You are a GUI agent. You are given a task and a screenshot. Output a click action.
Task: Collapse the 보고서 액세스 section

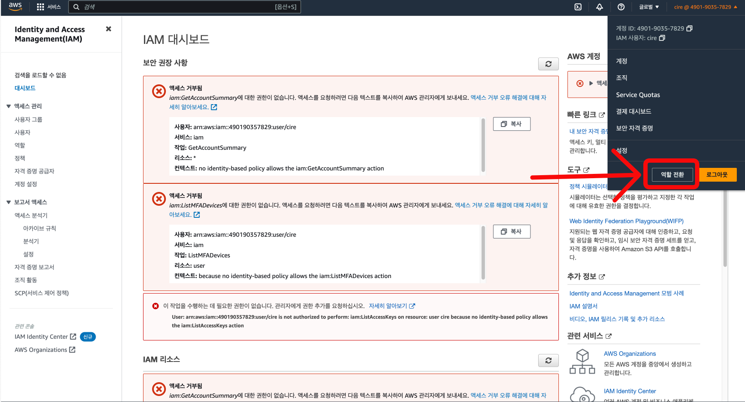9,202
